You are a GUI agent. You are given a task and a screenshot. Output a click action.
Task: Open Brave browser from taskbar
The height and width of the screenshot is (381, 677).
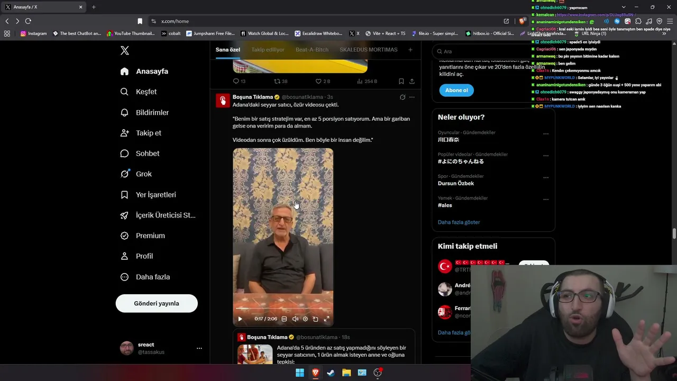tap(315, 373)
